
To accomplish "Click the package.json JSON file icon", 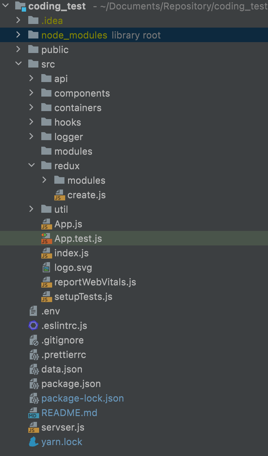I will [x=33, y=384].
